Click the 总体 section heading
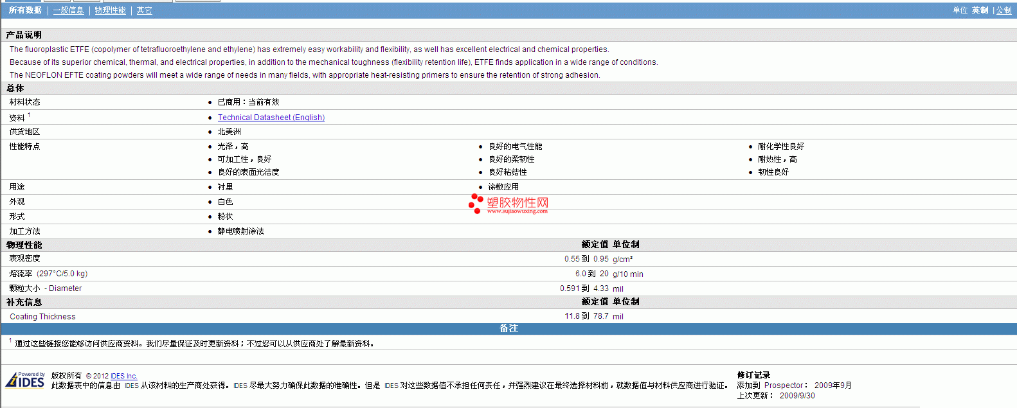The height and width of the screenshot is (408, 1017). click(x=15, y=88)
